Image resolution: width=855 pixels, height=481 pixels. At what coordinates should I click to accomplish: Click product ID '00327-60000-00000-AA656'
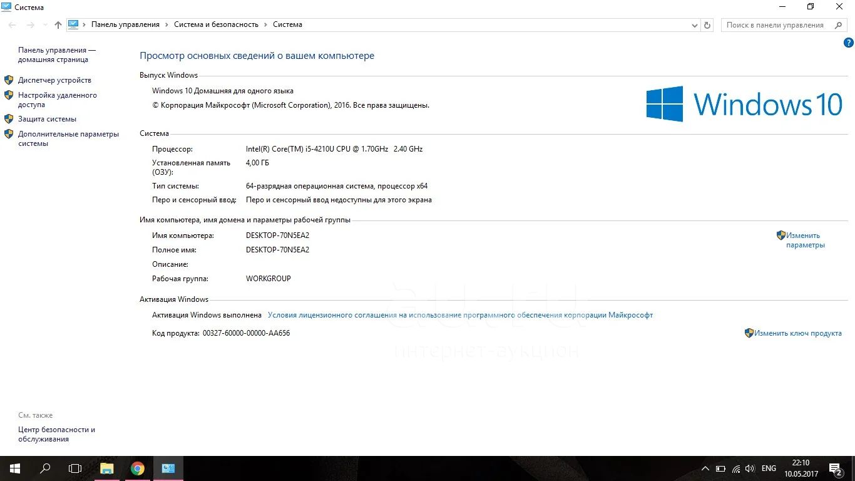pos(246,333)
